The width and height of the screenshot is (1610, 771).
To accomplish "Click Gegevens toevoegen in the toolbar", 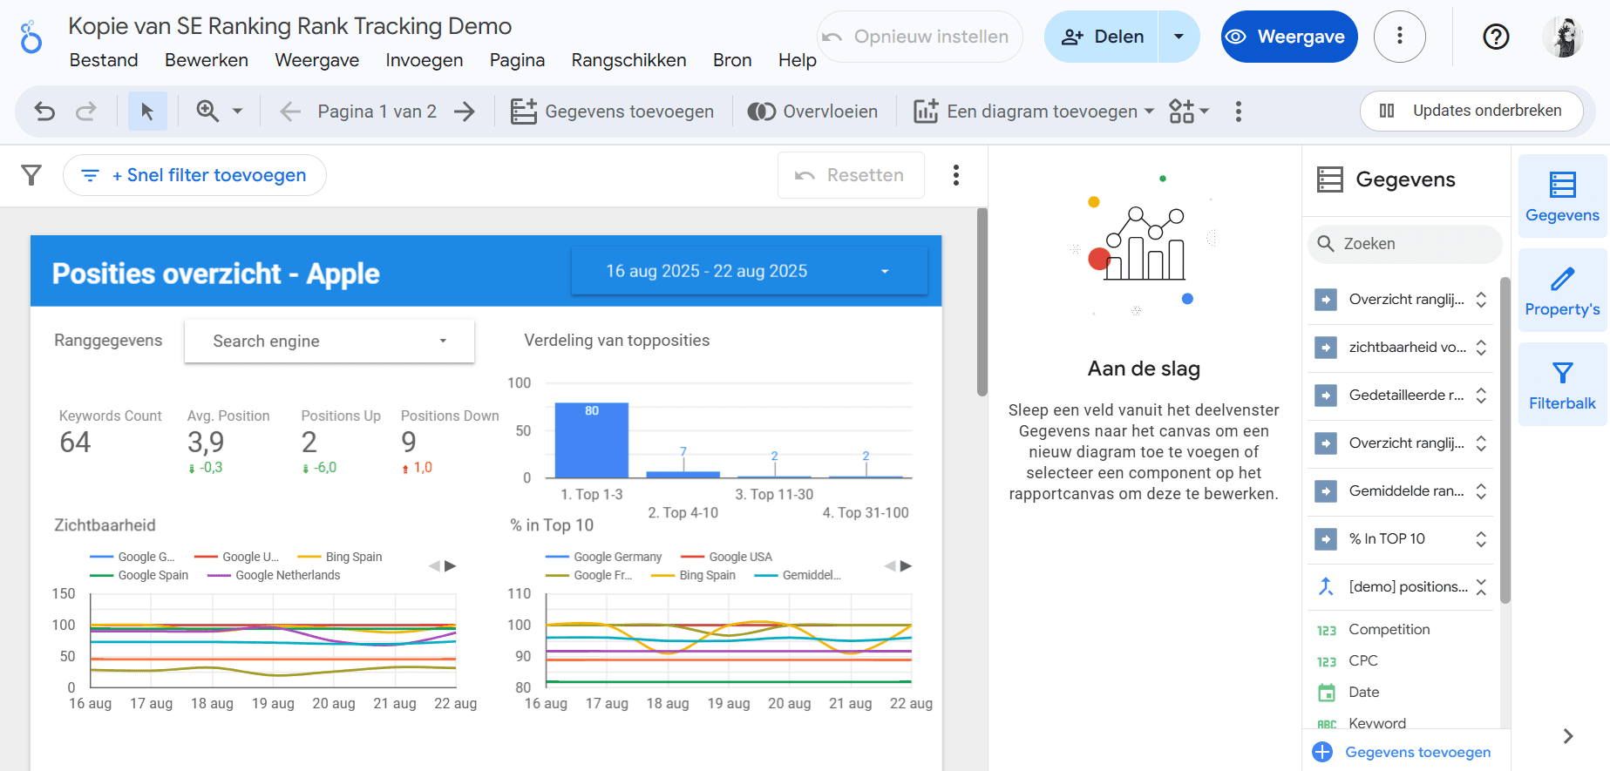I will [x=612, y=112].
